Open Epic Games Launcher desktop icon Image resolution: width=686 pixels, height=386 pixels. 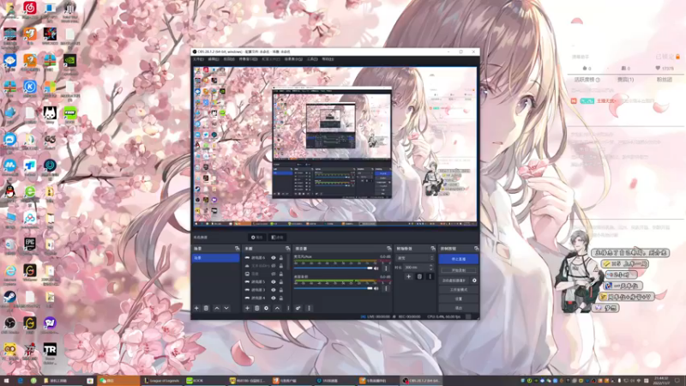tap(30, 244)
